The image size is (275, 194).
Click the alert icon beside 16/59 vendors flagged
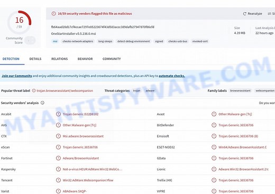53,14
